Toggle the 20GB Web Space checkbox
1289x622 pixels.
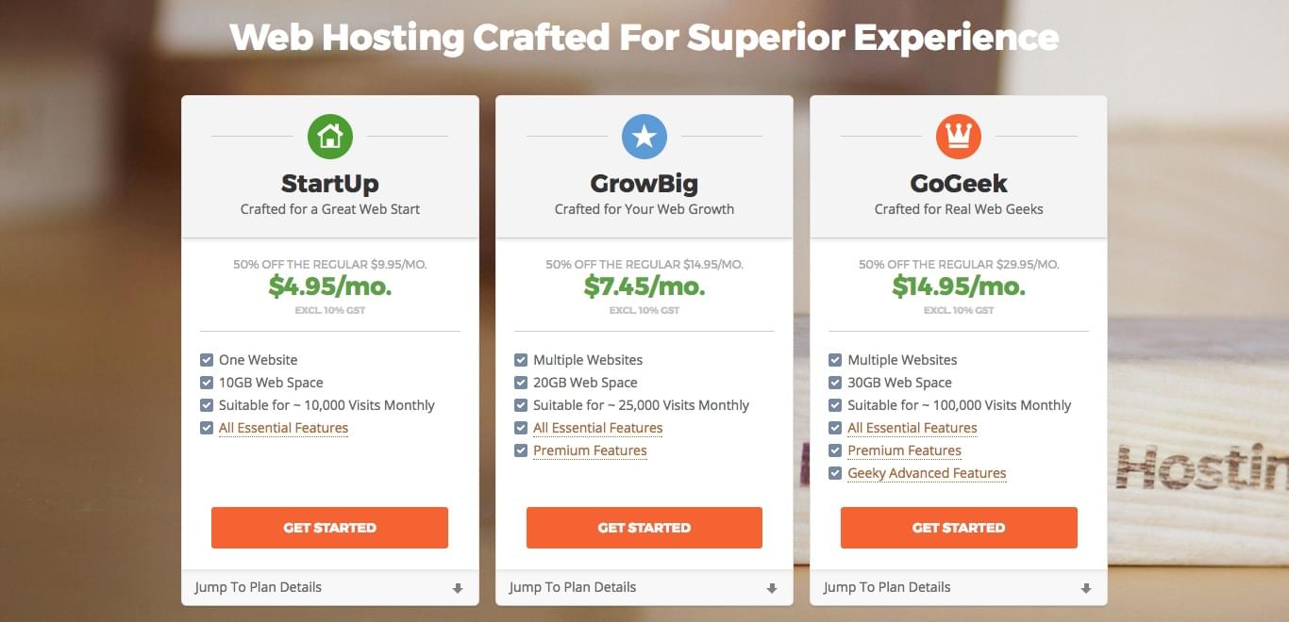(x=521, y=383)
